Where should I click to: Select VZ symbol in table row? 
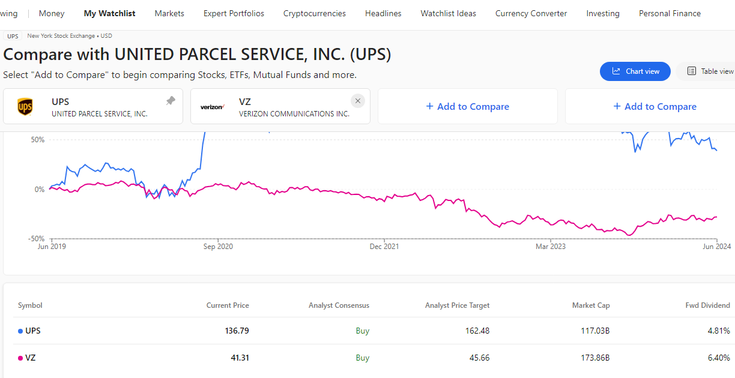click(31, 358)
